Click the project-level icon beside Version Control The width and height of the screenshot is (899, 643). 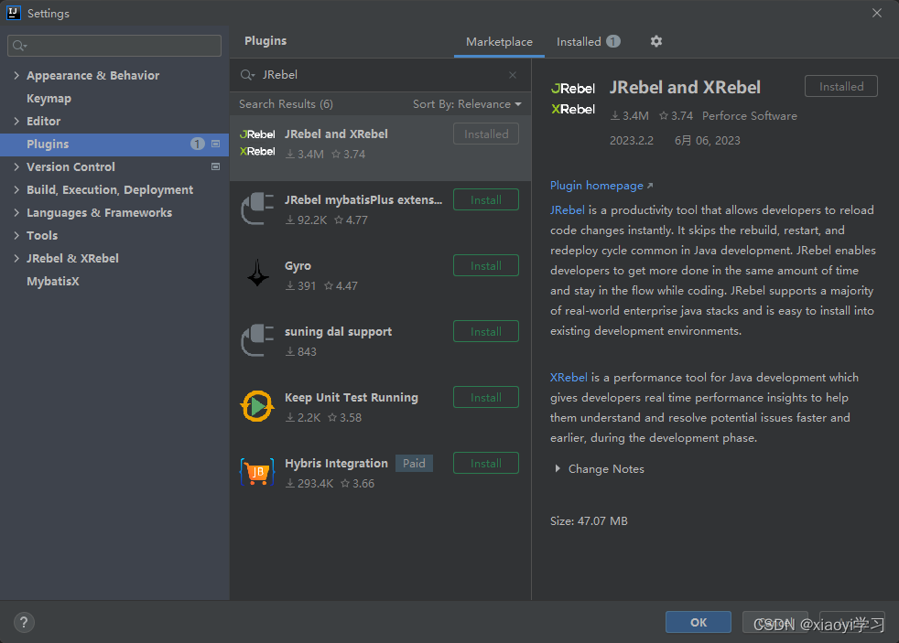(x=215, y=166)
